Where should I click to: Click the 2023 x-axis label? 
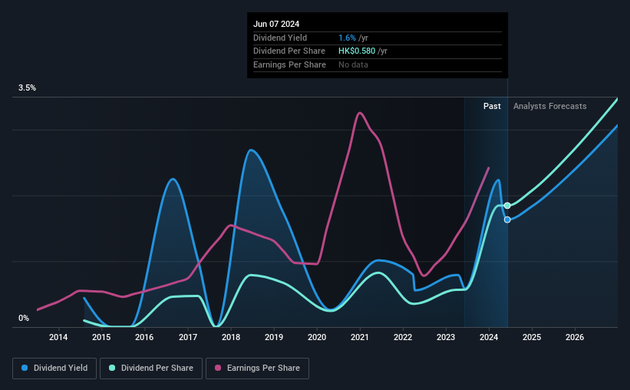coord(446,337)
